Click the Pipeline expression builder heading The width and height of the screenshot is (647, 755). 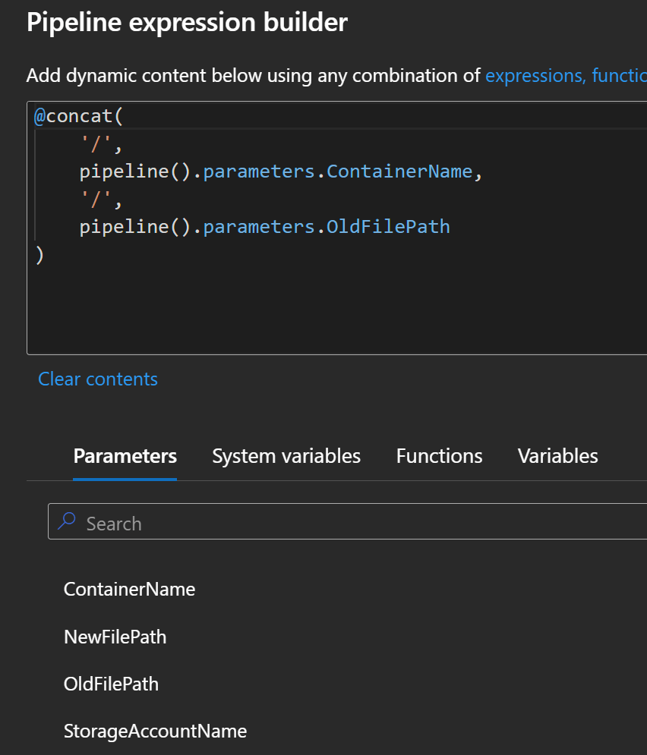tap(187, 22)
